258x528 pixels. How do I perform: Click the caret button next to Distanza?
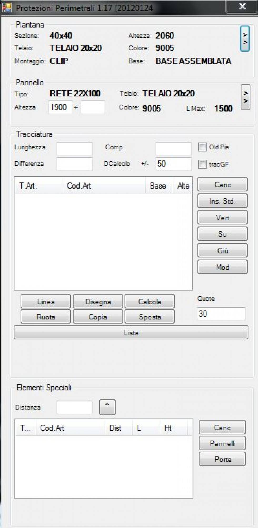(107, 407)
